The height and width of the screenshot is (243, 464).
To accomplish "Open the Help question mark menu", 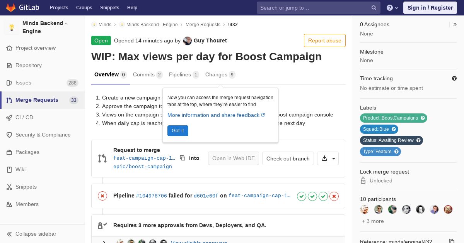I will (x=392, y=8).
